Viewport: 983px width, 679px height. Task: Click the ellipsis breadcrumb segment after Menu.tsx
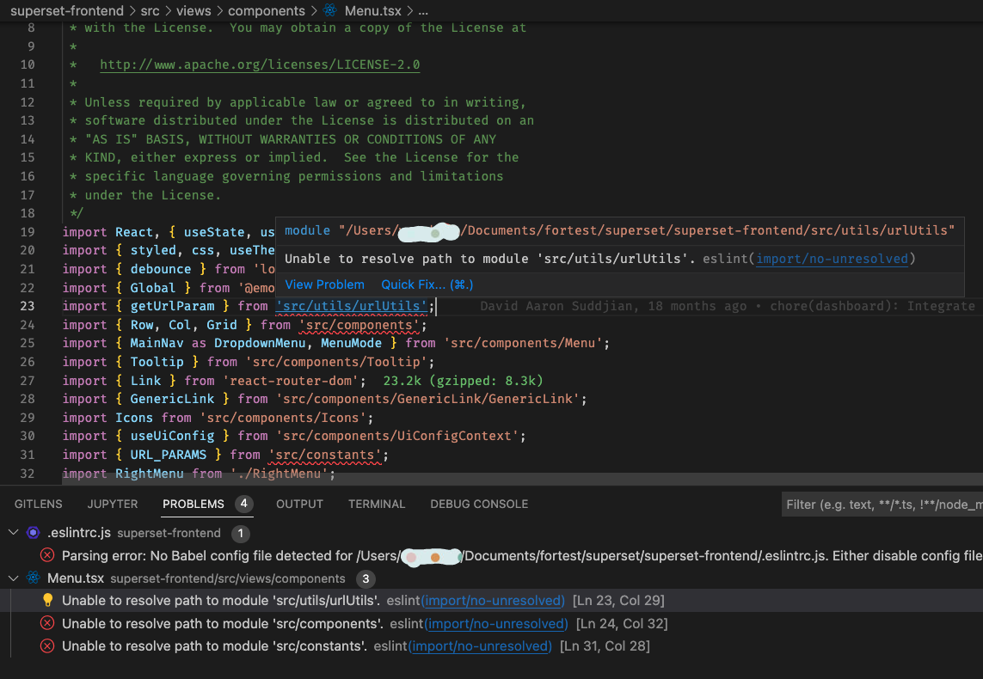(x=423, y=10)
